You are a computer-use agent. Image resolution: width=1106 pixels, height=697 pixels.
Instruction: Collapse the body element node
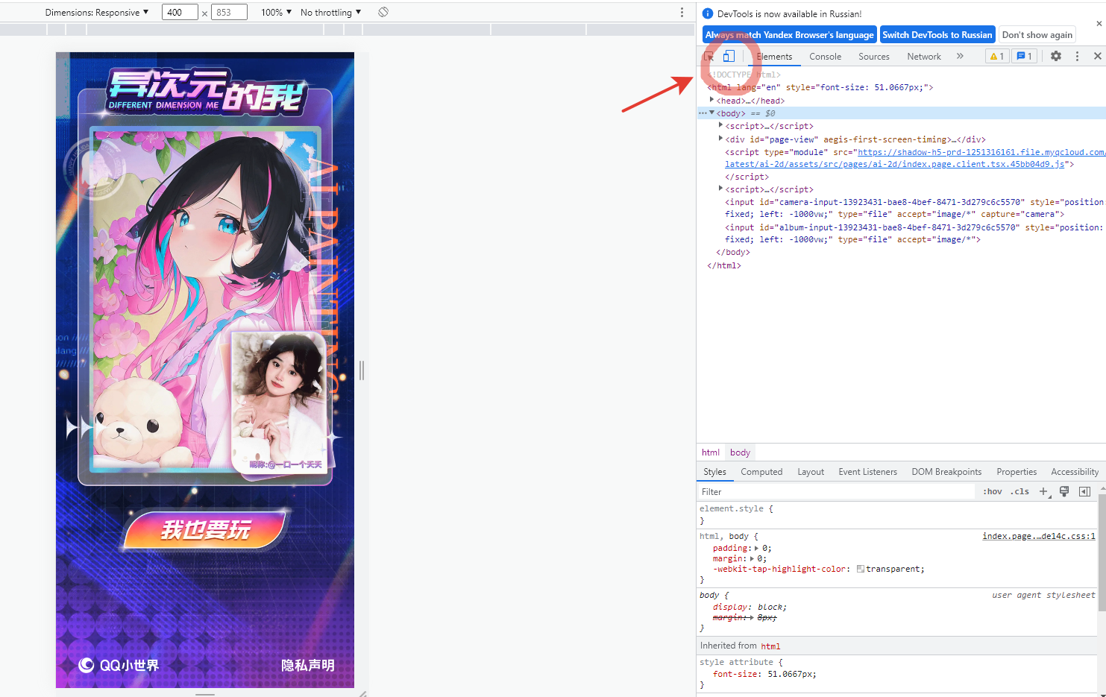pyautogui.click(x=712, y=113)
